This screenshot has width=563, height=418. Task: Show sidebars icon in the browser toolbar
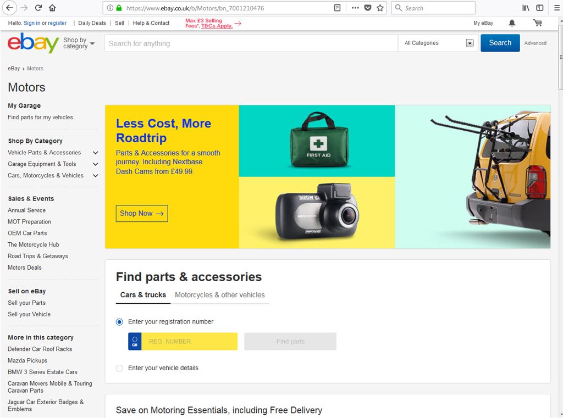[540, 8]
